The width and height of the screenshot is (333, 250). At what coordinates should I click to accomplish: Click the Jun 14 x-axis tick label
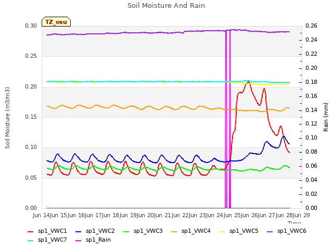(42, 215)
